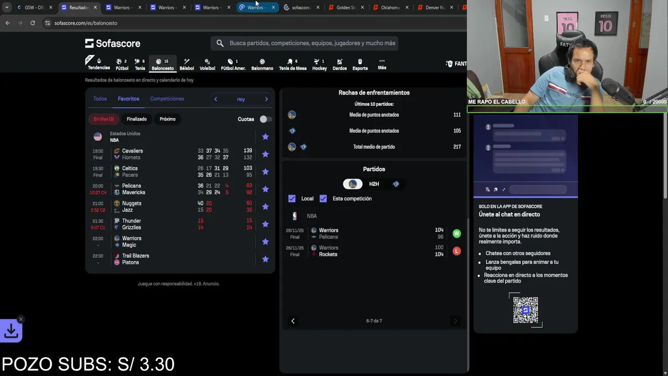668x376 pixels.
Task: Click the green W result badge
Action: point(457,233)
